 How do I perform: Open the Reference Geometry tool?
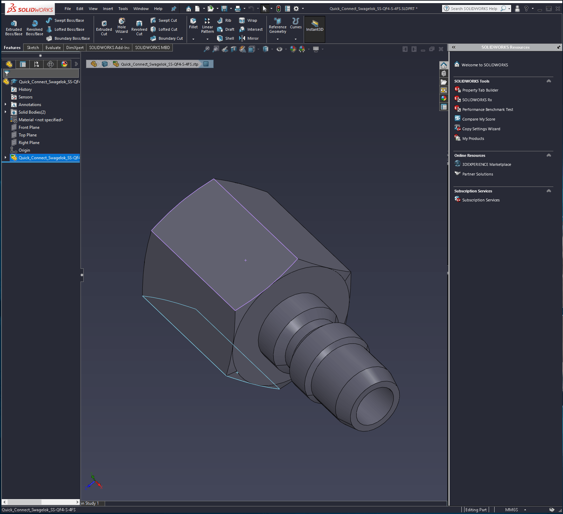coord(278,26)
